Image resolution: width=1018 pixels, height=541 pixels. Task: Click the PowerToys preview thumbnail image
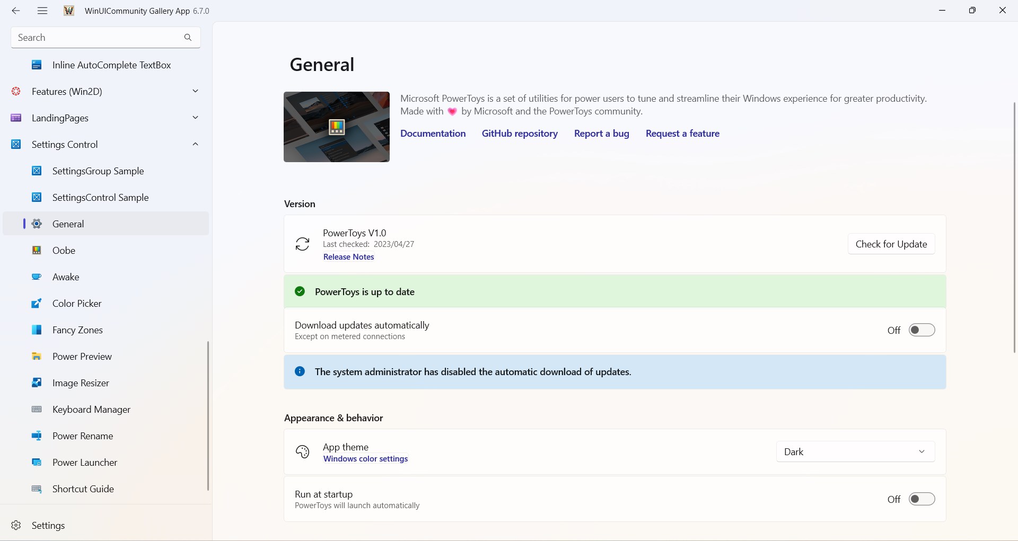coord(337,127)
